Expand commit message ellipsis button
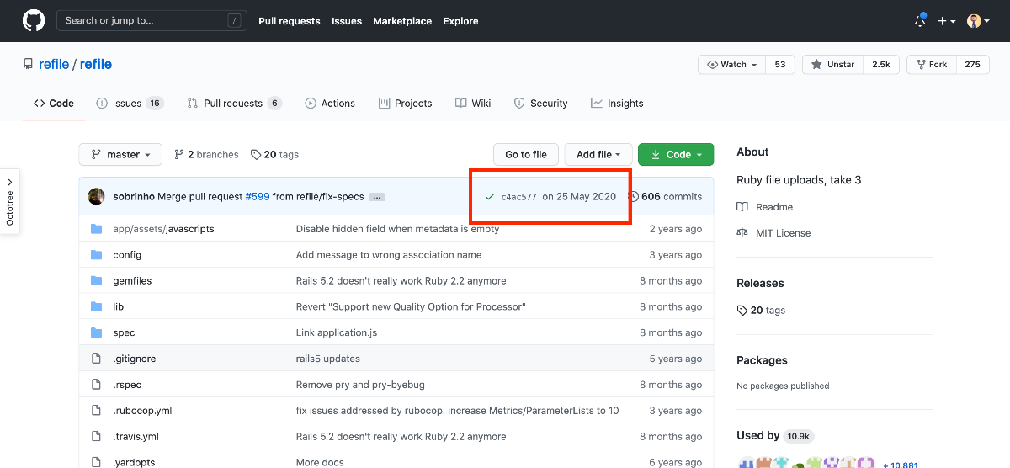This screenshot has height=468, width=1010. [377, 197]
